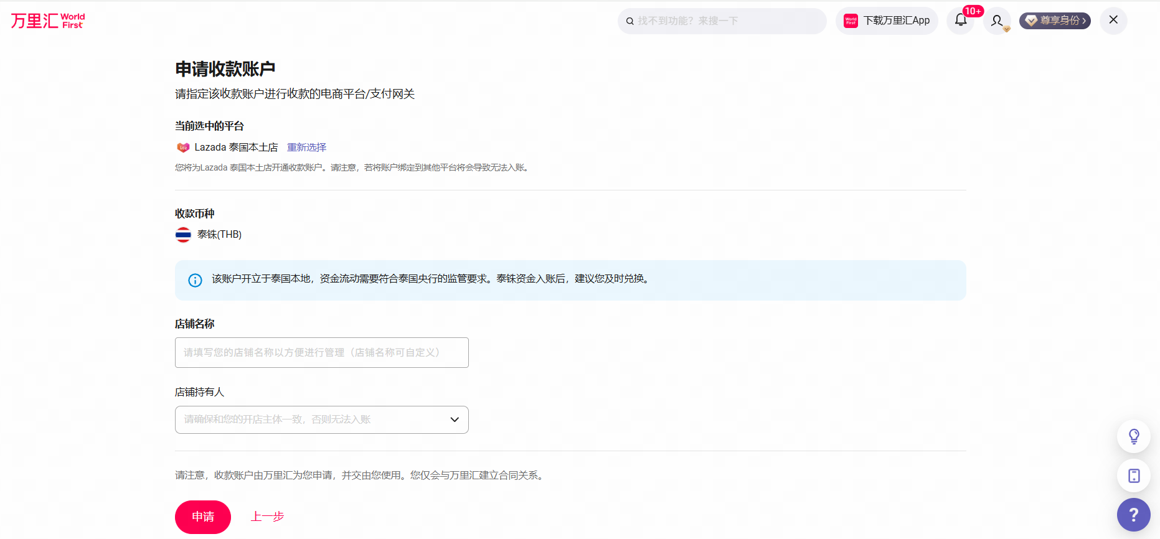Image resolution: width=1160 pixels, height=539 pixels.
Task: Click the 重新选择 link
Action: coord(306,148)
